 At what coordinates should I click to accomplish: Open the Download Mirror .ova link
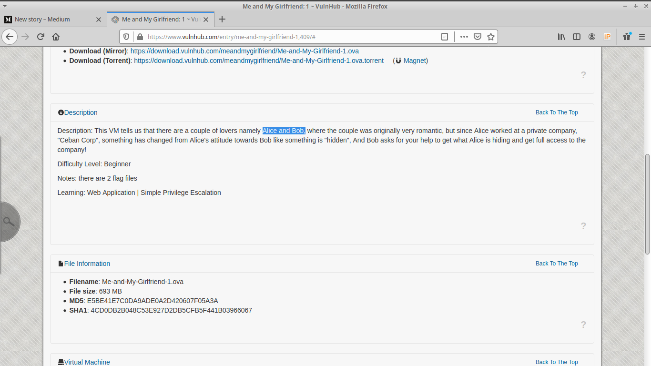coord(244,51)
